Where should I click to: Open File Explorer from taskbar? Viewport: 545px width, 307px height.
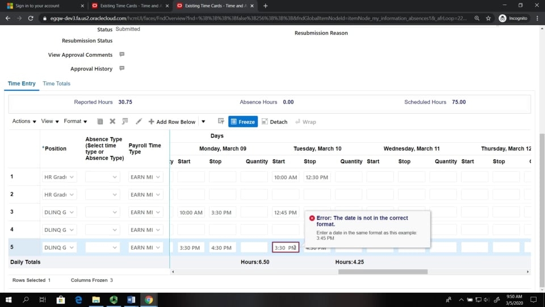[96, 300]
